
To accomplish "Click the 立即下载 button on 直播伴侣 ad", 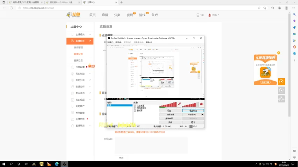I will pyautogui.click(x=265, y=82).
